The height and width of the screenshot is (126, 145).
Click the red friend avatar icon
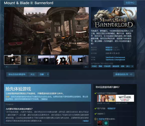pos(100,123)
